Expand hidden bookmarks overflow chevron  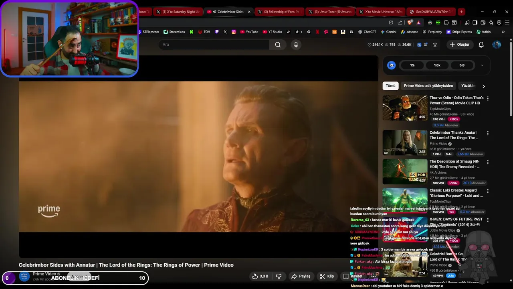point(503,32)
